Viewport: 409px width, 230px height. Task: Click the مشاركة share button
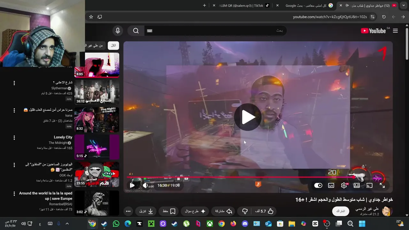click(x=224, y=211)
